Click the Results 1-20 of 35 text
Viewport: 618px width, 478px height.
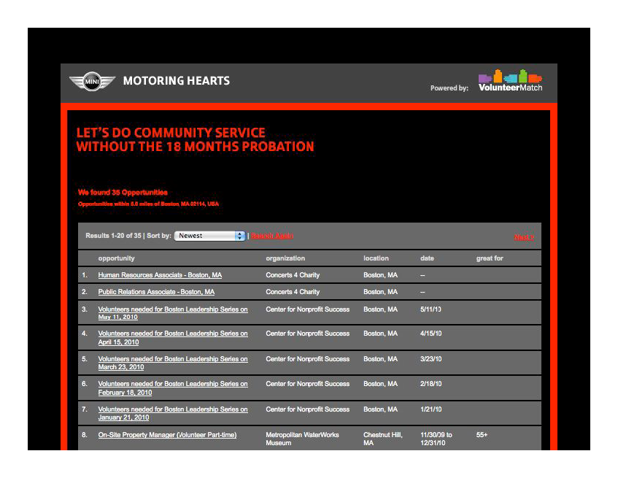coord(114,236)
